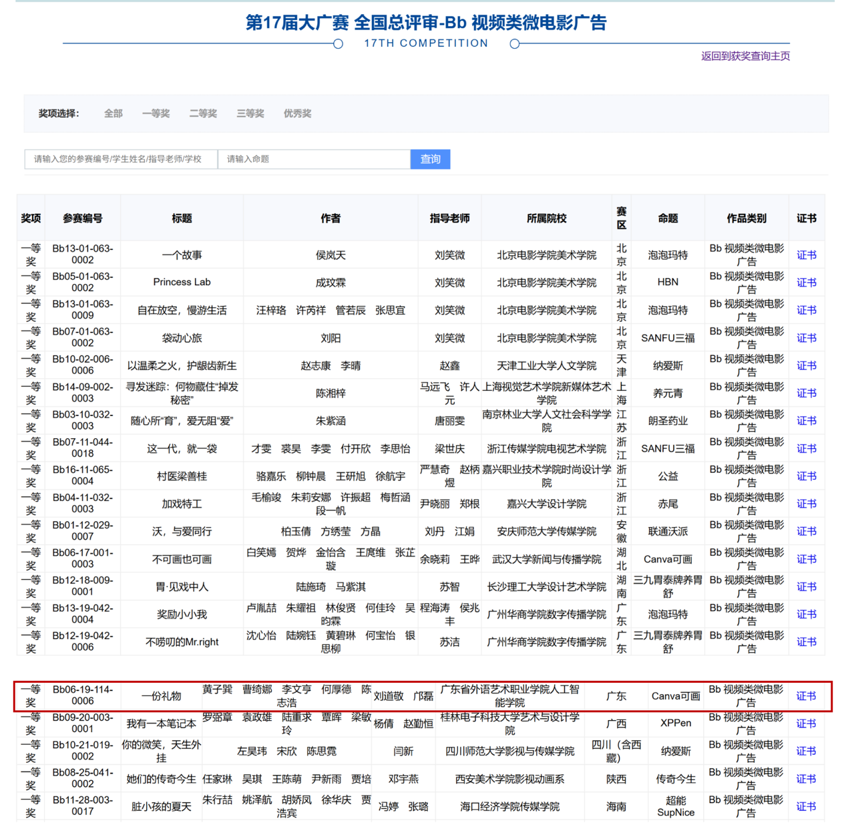Select the 全部 award filter
The width and height of the screenshot is (846, 825).
click(x=113, y=114)
